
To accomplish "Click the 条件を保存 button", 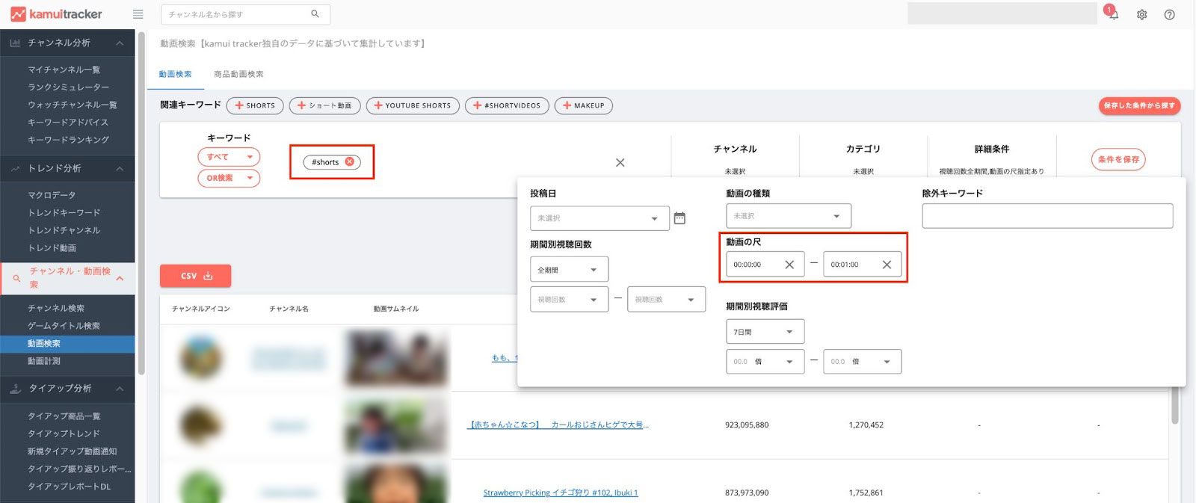I will tap(1118, 159).
